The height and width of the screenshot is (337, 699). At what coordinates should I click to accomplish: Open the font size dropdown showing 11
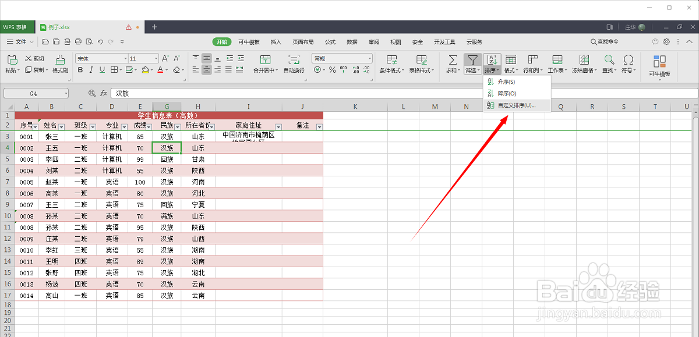tap(156, 58)
